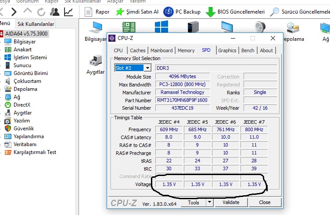Switch to the Caches tab in CPU-Z
Screen dimensions: 330x215
point(138,50)
